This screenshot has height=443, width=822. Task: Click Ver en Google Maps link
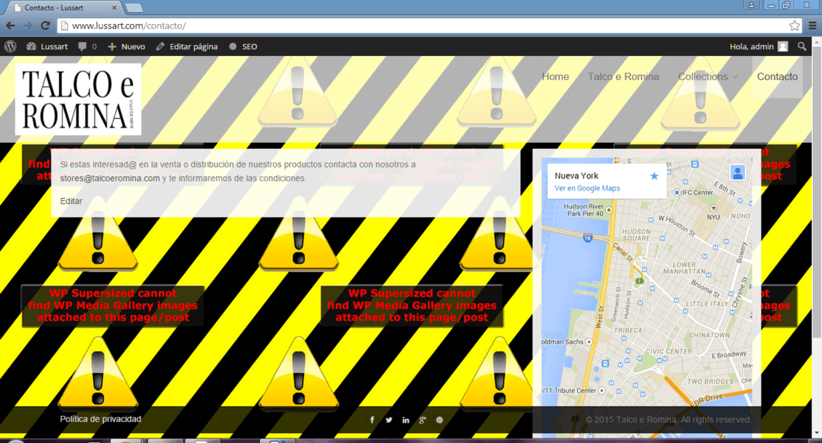[587, 188]
